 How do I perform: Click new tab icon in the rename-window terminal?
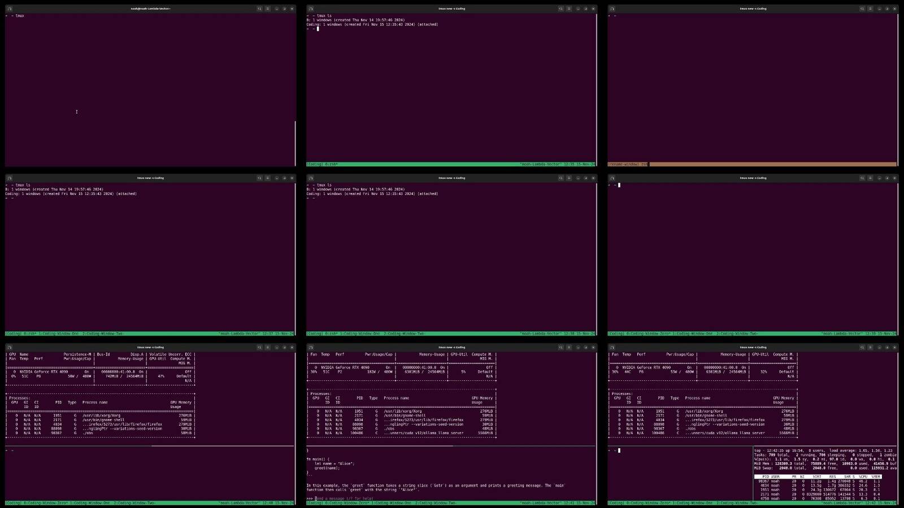pos(612,8)
